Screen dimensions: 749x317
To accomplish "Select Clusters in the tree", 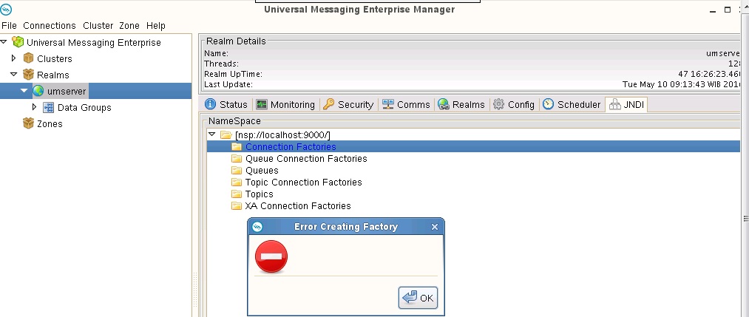I will [55, 58].
